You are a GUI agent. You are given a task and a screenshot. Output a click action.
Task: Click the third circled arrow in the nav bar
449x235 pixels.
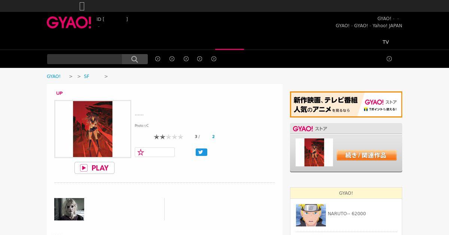pos(186,59)
